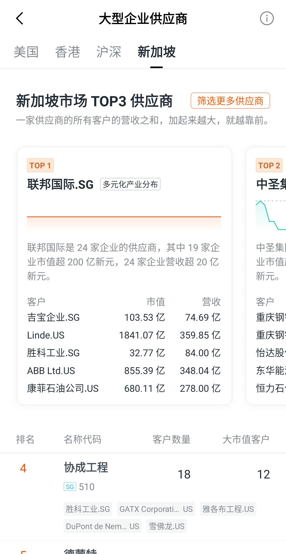Image resolution: width=286 pixels, height=554 pixels.
Task: Tap the back arrow icon
Action: 20,19
